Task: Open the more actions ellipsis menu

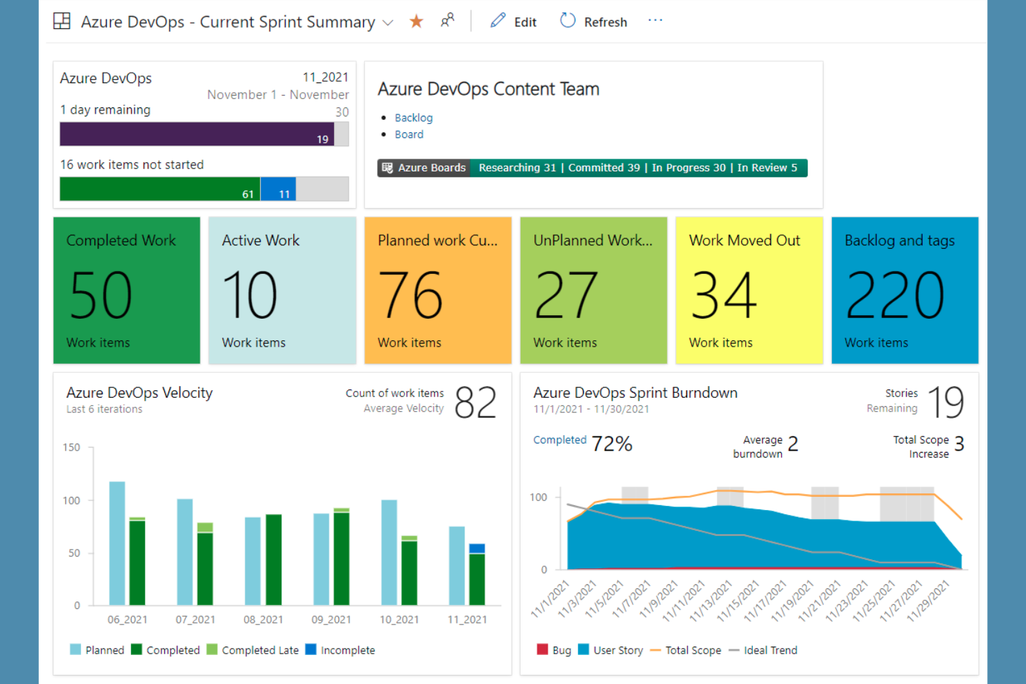Action: (x=655, y=21)
